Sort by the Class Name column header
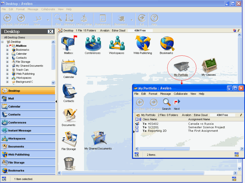The image size is (245, 183). coord(150,119)
